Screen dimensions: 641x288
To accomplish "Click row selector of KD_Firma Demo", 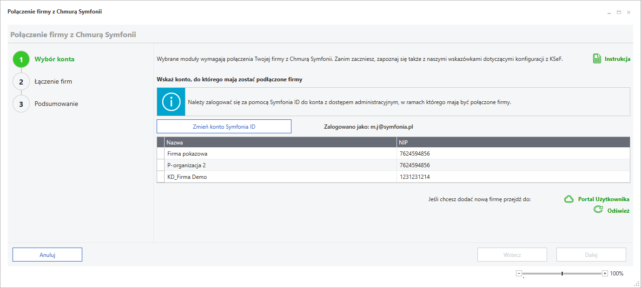I will [161, 177].
